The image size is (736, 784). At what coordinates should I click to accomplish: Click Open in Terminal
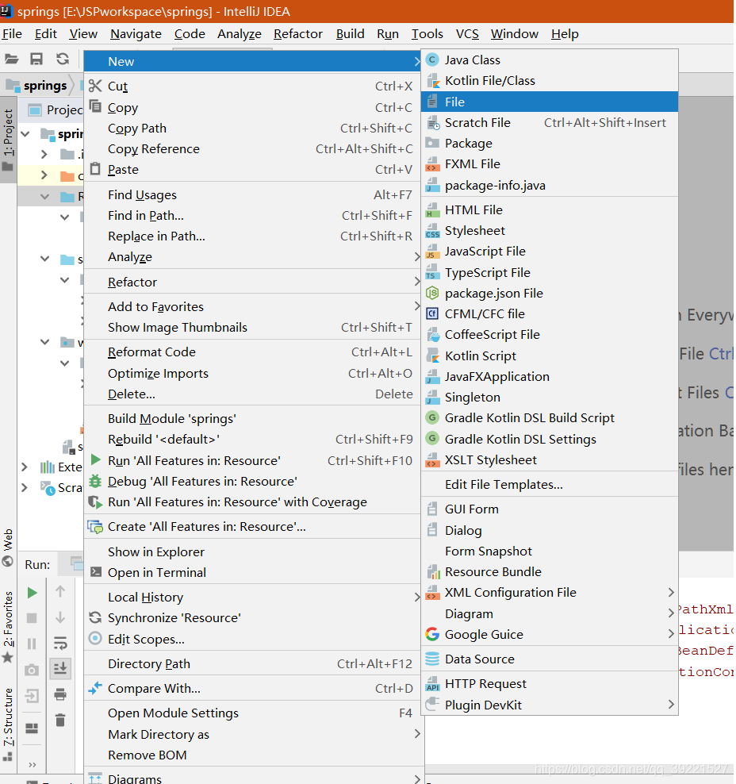point(252,572)
